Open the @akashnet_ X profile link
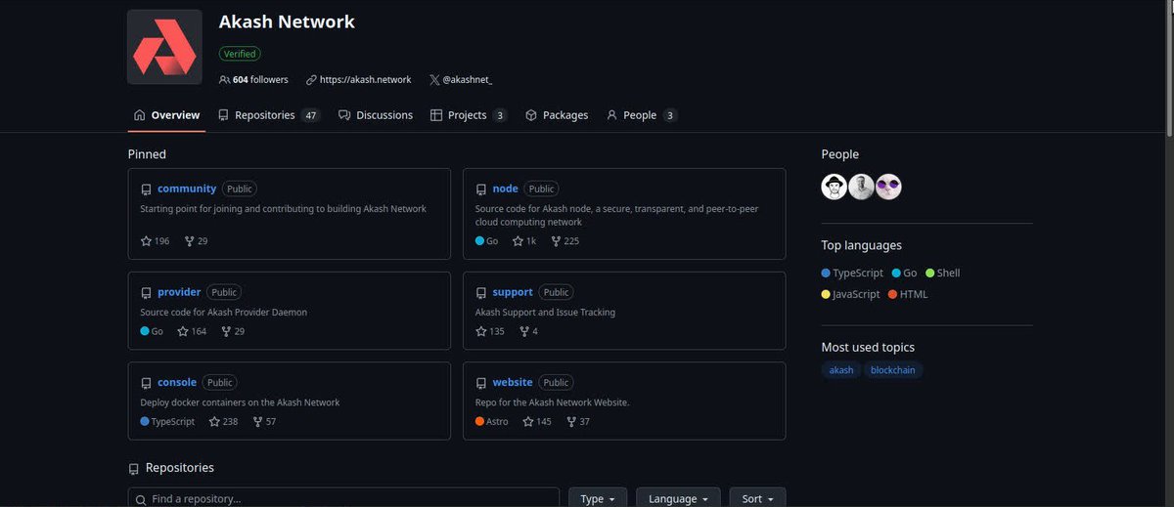The image size is (1174, 507). (x=468, y=80)
